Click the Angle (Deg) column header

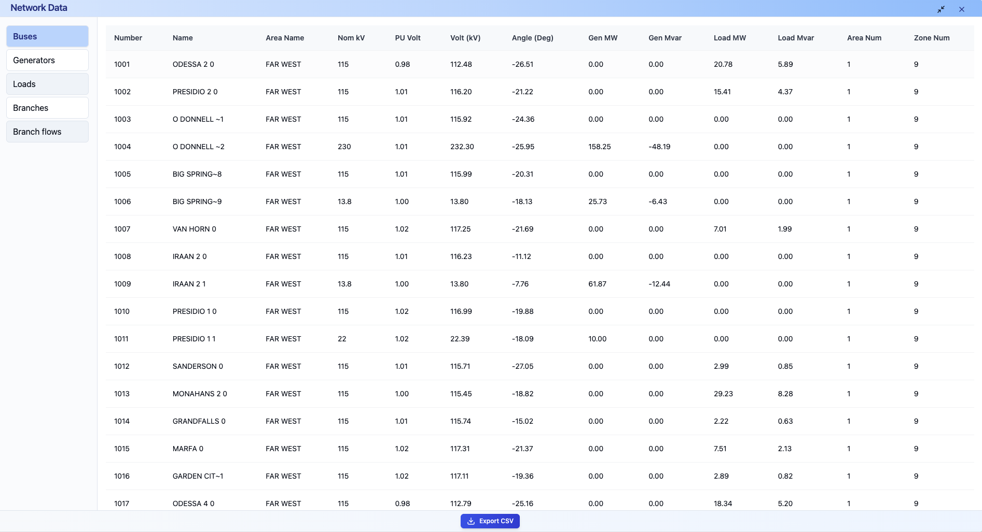(533, 38)
